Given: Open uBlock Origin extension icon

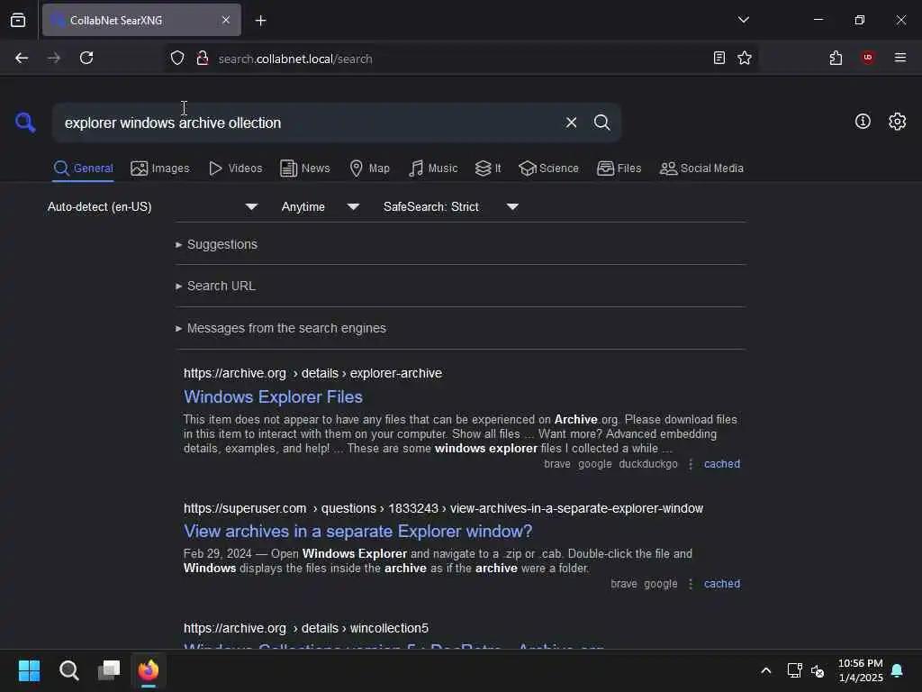Looking at the screenshot, I should (868, 57).
